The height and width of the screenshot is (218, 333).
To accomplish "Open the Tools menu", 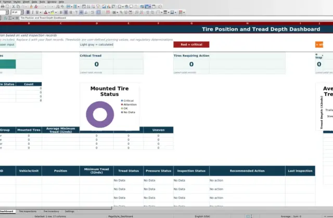I will point(42,2).
